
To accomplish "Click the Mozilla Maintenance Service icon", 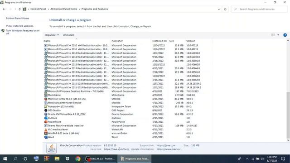I will click(x=46, y=103).
